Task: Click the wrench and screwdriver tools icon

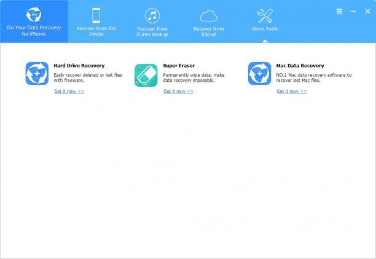Action: pos(265,16)
